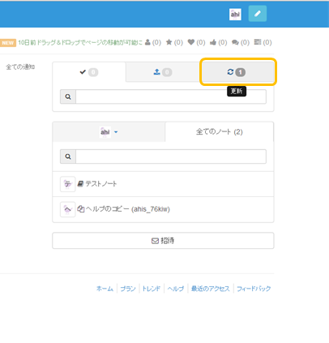This screenshot has width=329, height=343.
Task: Open the list icon counter
Action: coord(263,42)
